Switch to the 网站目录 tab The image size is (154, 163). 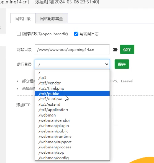[x=23, y=19]
